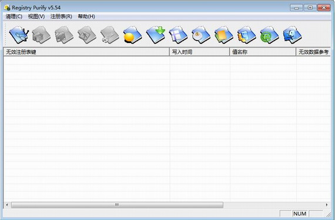
Task: Sort by 无效注册表键 column header
Action: (x=86, y=52)
